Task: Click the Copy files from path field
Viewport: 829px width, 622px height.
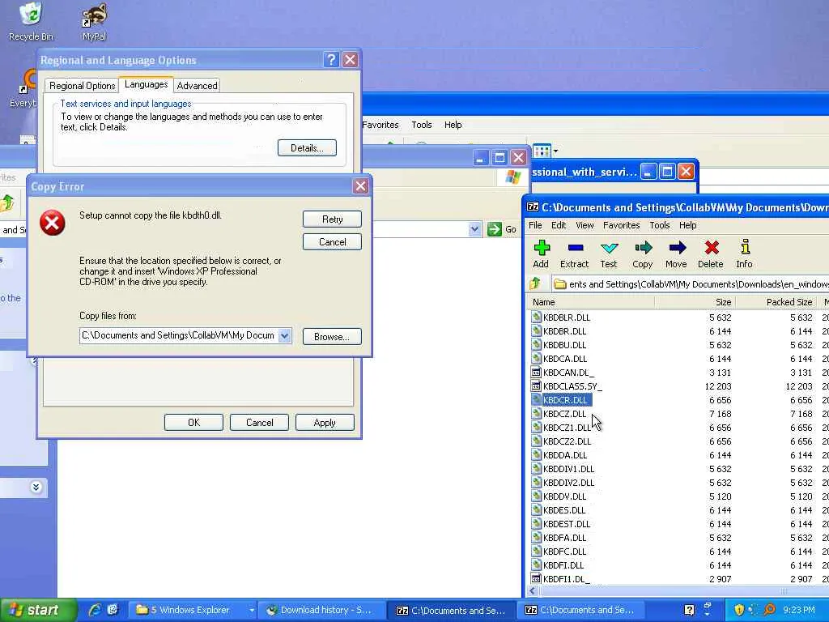Action: [179, 335]
